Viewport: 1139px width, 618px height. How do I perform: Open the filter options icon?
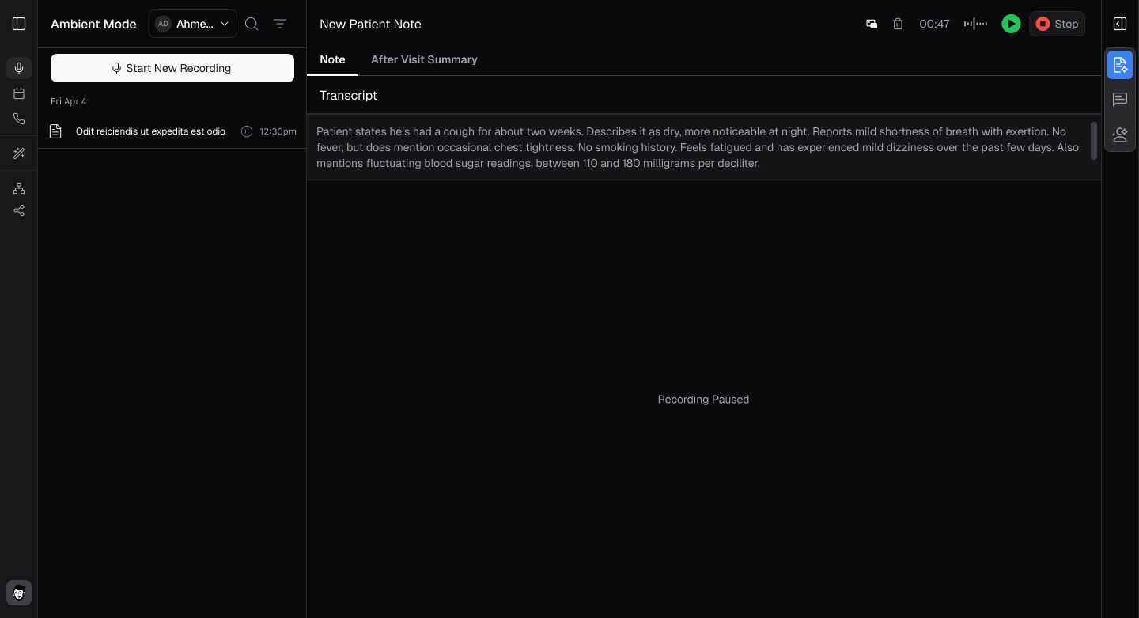click(x=280, y=24)
